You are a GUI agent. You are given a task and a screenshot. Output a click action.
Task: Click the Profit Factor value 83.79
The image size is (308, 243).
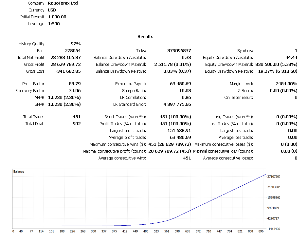(75, 84)
